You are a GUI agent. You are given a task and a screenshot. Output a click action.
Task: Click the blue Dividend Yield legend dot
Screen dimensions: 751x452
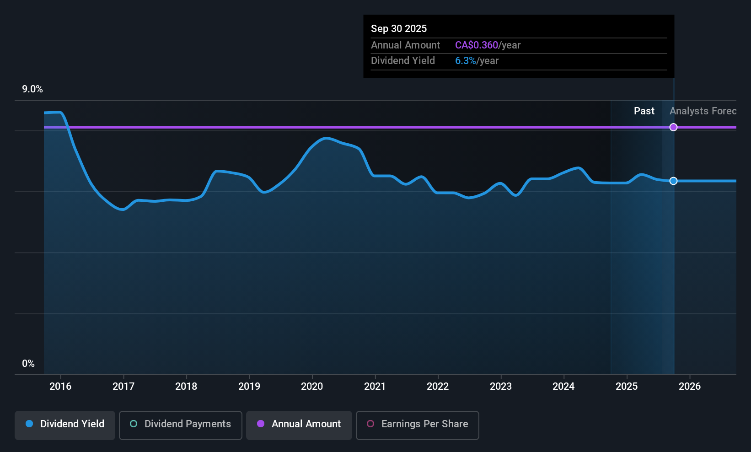[29, 424]
